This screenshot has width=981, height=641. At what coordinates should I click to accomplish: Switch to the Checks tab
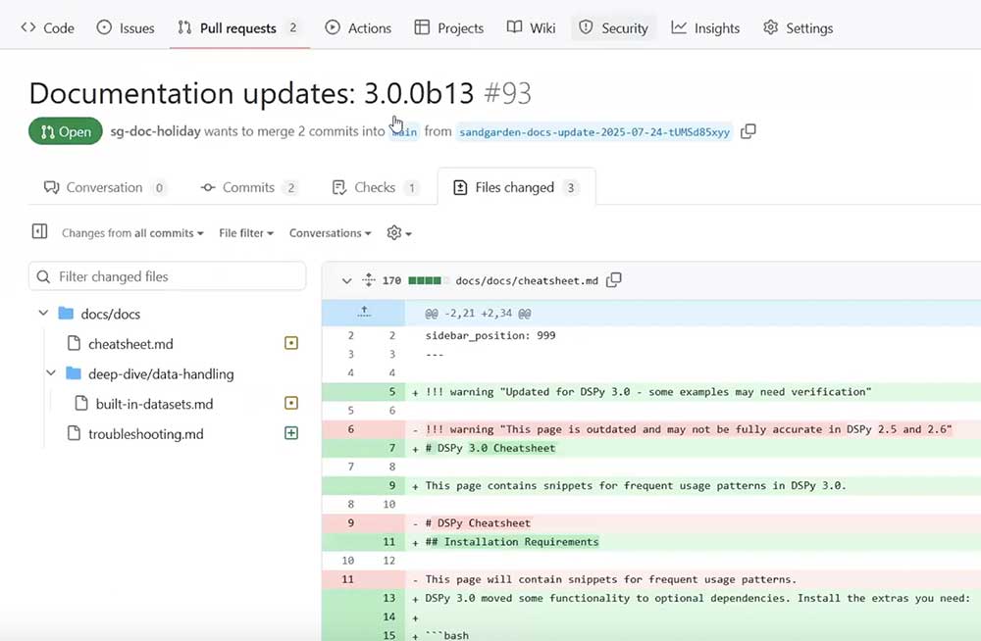(x=375, y=187)
